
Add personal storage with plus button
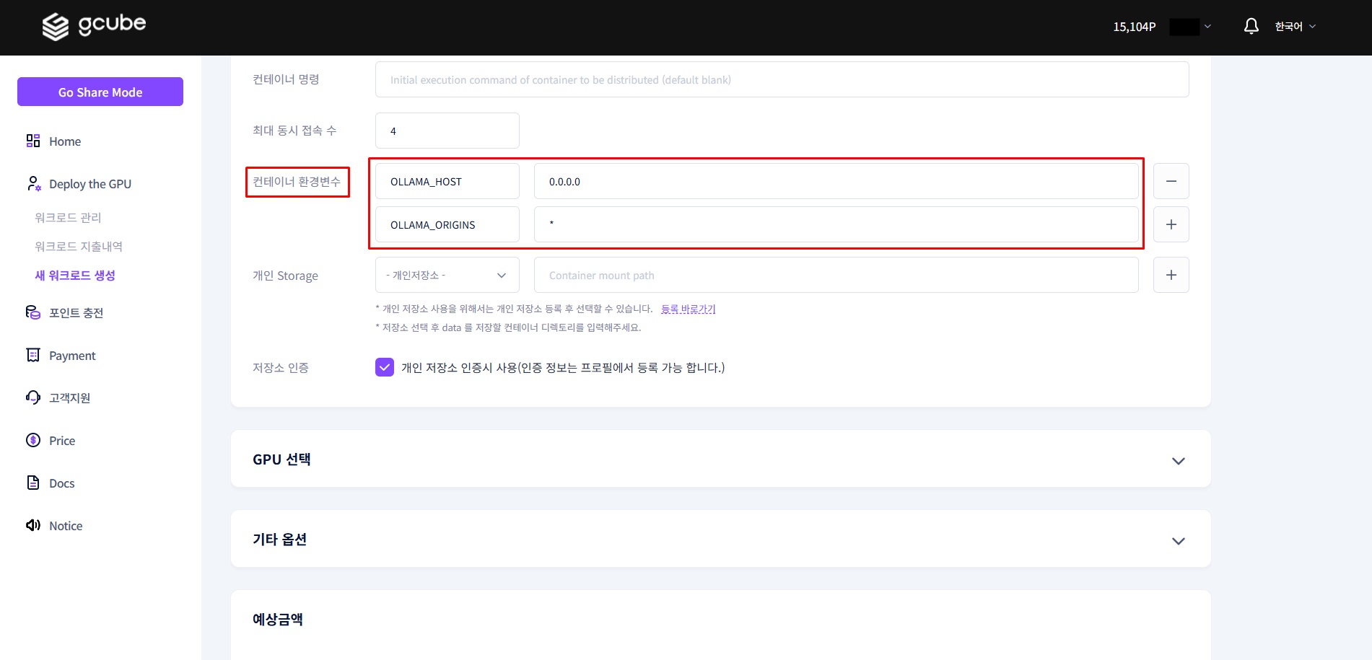1171,275
